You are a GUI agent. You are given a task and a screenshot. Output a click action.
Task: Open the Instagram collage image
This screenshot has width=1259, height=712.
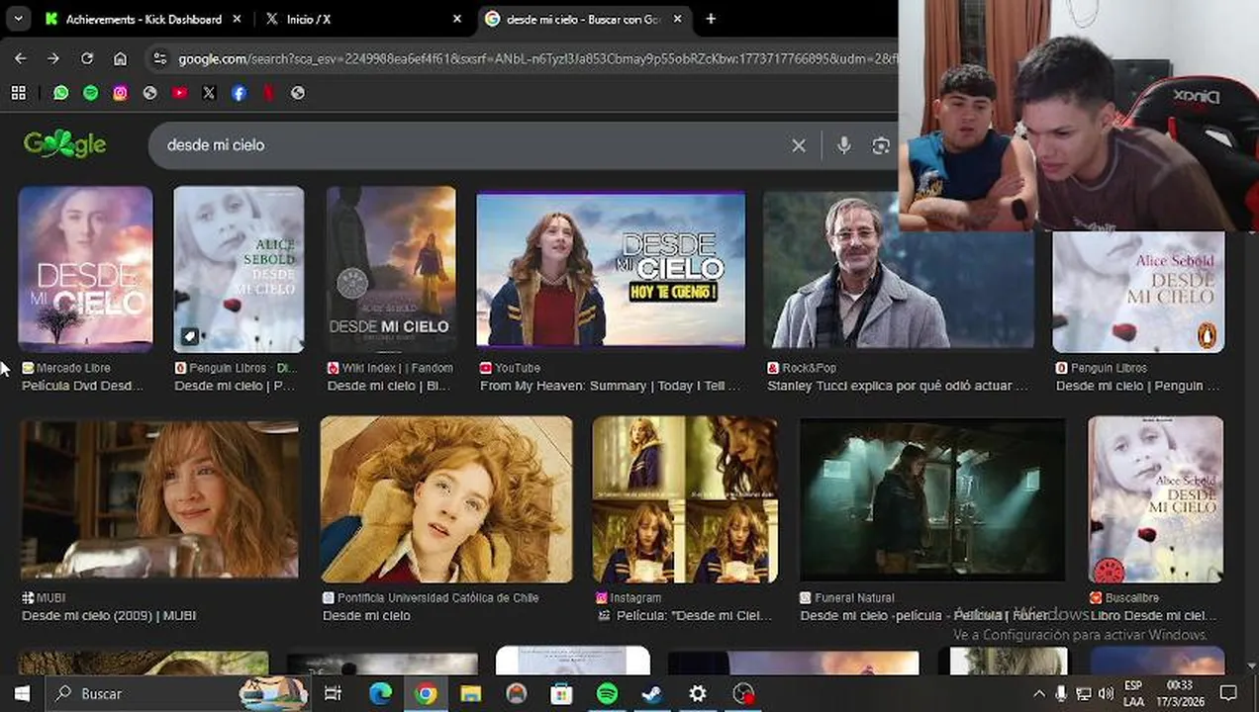(685, 499)
